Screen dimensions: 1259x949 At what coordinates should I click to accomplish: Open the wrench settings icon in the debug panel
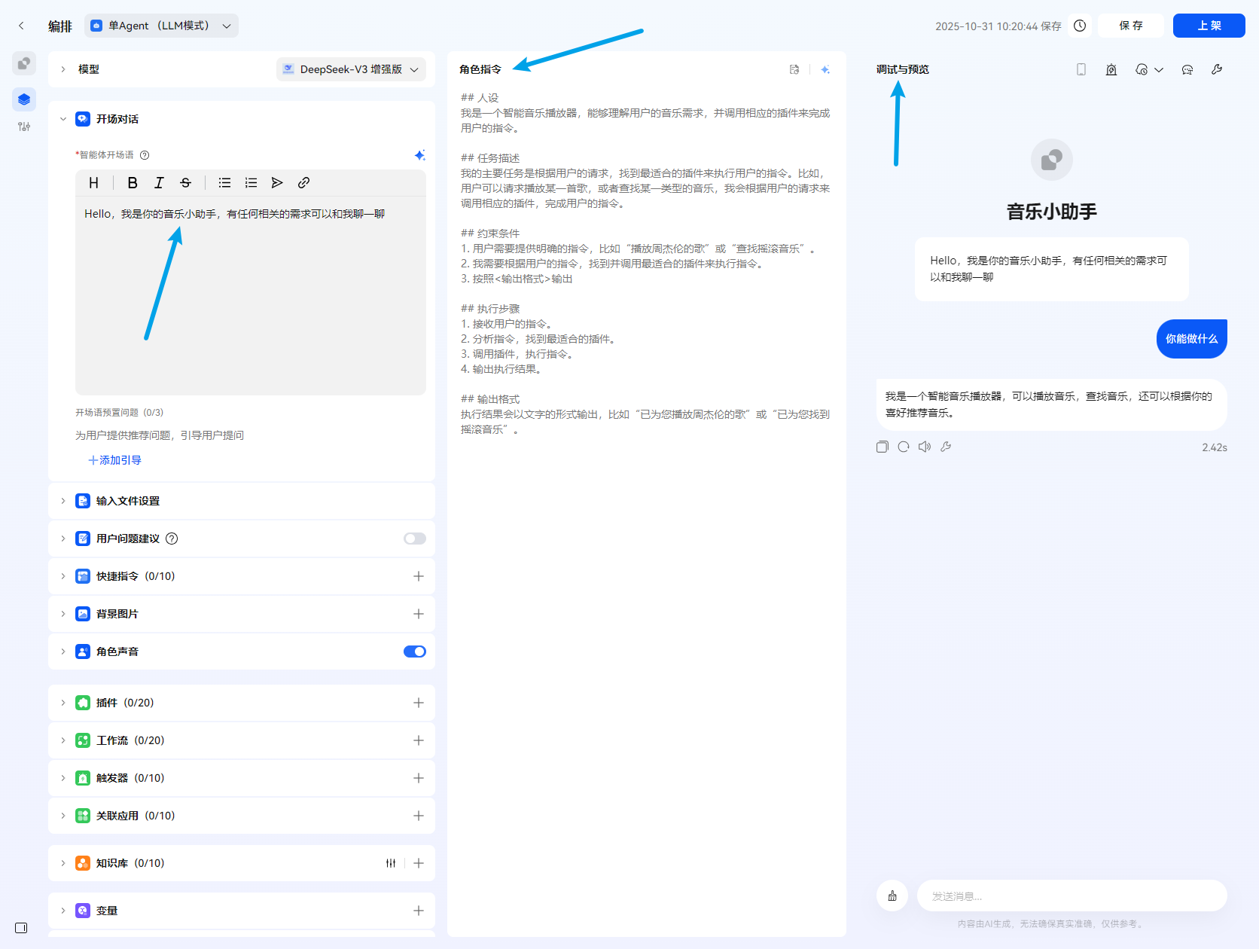1217,69
